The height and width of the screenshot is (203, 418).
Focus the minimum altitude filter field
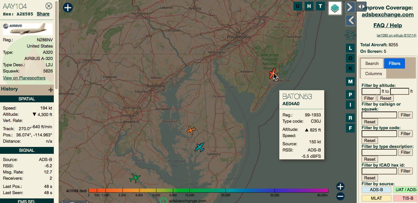click(371, 91)
